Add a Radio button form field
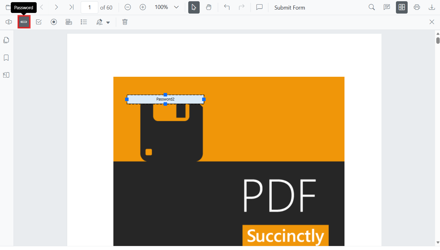The width and height of the screenshot is (440, 250). [x=54, y=22]
